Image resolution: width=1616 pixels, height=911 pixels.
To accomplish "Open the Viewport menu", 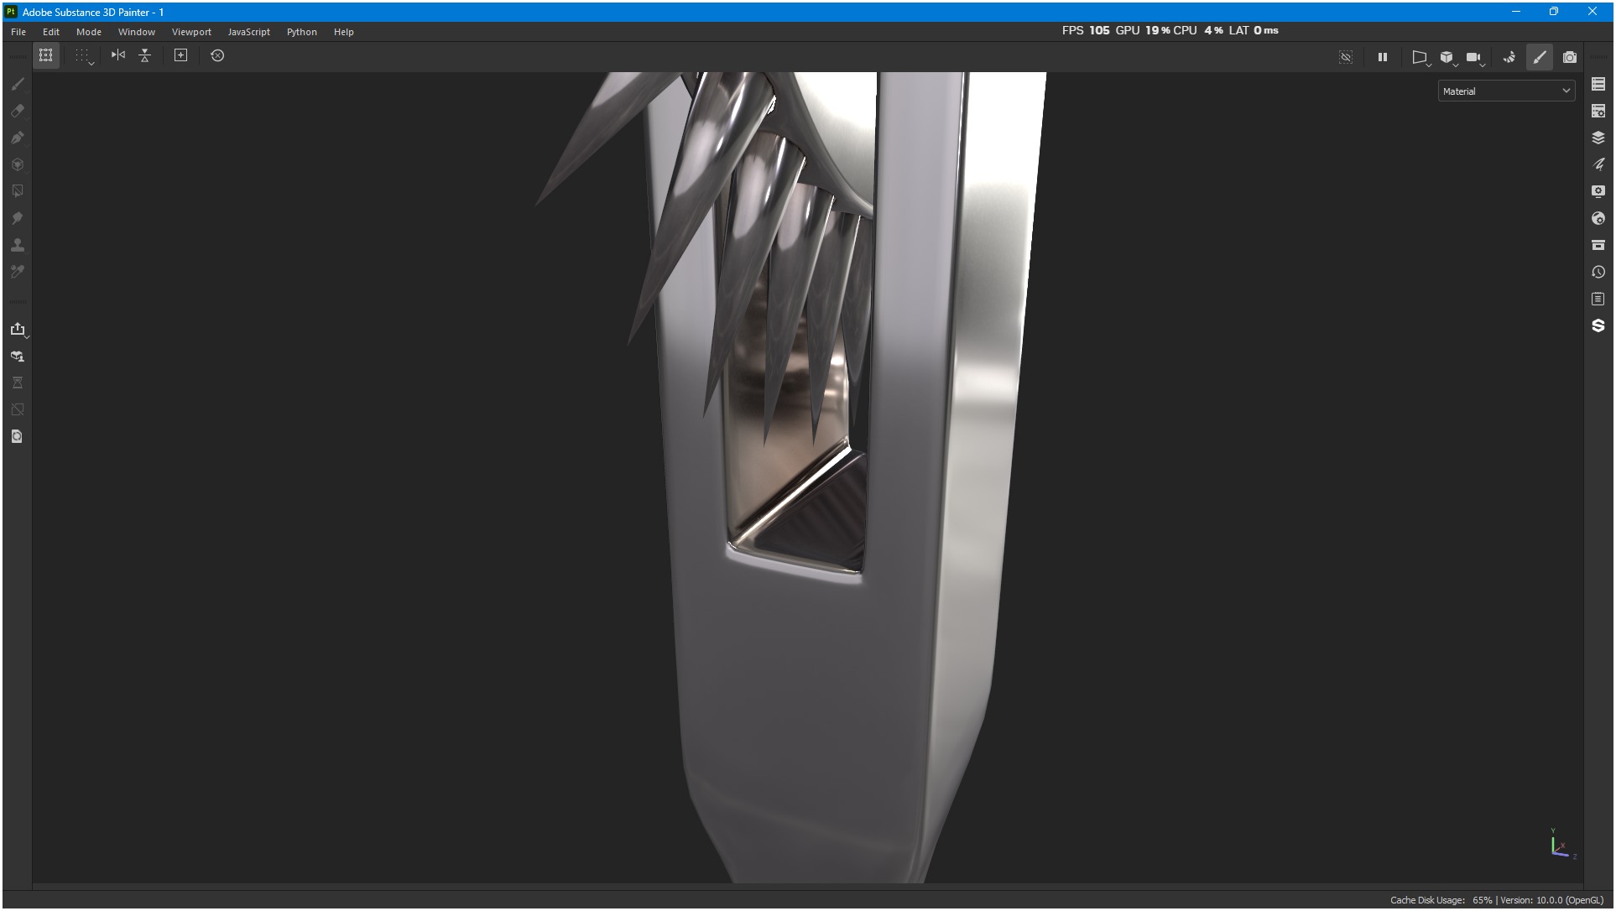I will [191, 32].
